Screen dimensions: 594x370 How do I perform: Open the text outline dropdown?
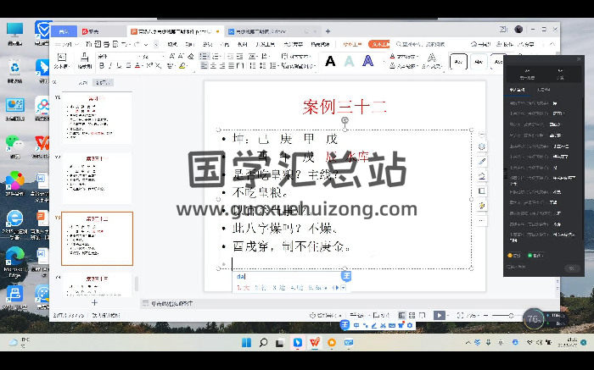[x=405, y=66]
